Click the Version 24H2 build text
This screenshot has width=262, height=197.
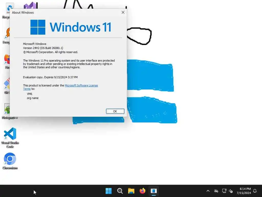tap(43, 48)
